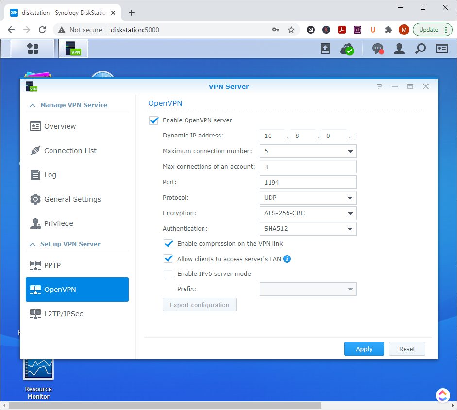Screen dimensions: 457x410
Task: Select PPTP in the sidebar
Action: (x=77, y=265)
